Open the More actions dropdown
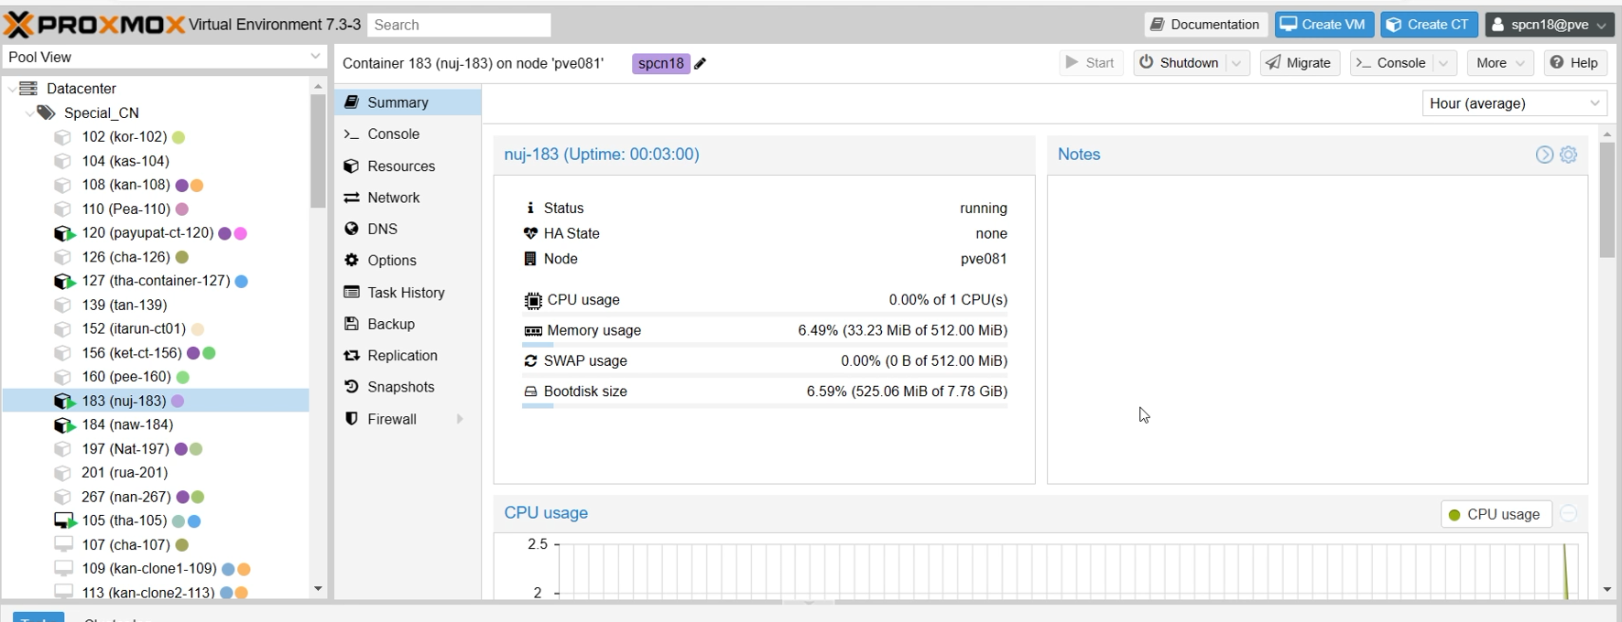Screen dimensions: 1622x622 (1500, 63)
